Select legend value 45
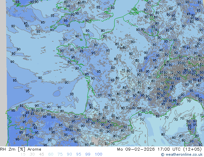This screenshot has width=204, height=157. (42, 154)
